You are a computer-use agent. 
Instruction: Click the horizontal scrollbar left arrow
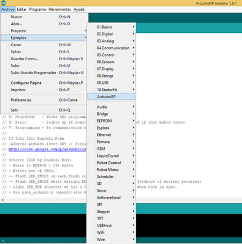pos(3,200)
